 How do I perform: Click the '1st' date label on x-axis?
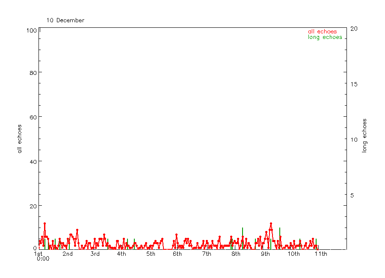[x=38, y=254]
